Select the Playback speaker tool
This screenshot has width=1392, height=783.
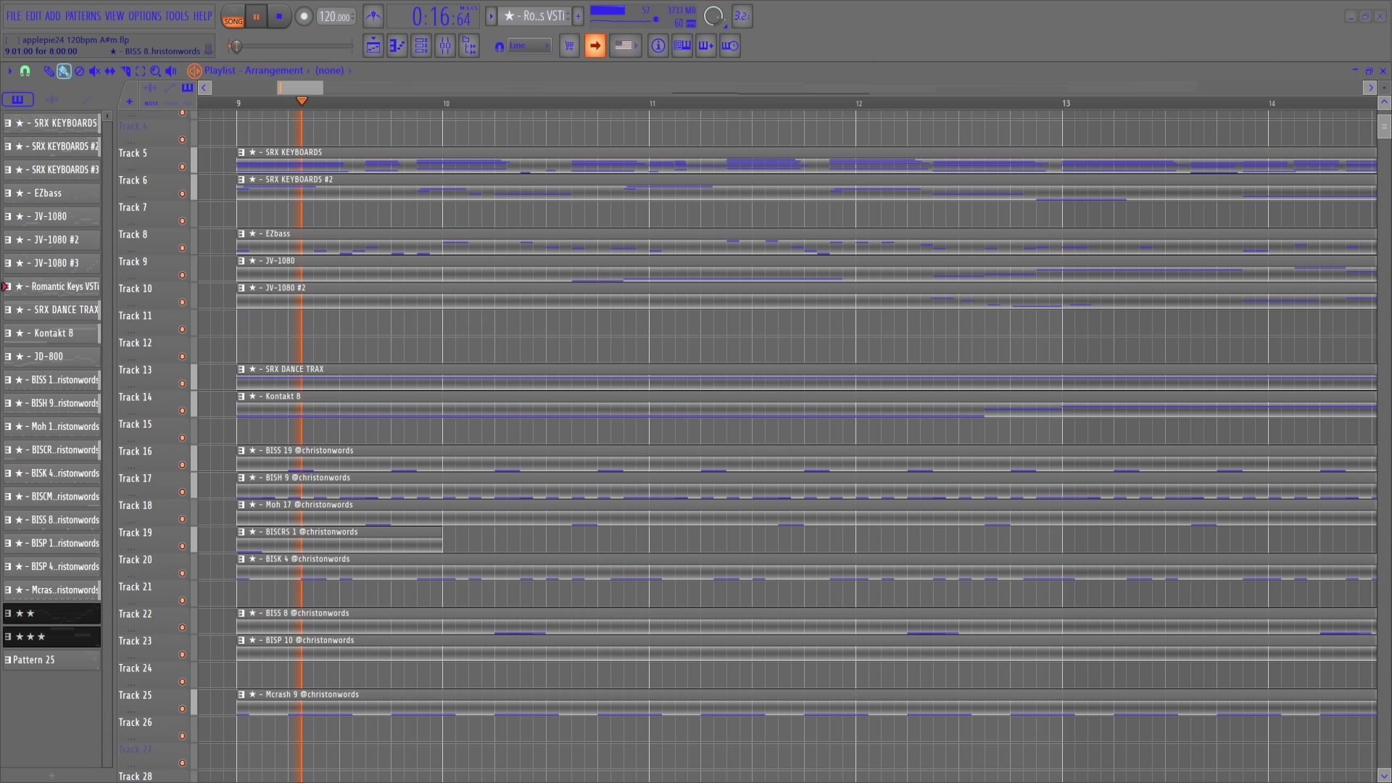point(171,71)
